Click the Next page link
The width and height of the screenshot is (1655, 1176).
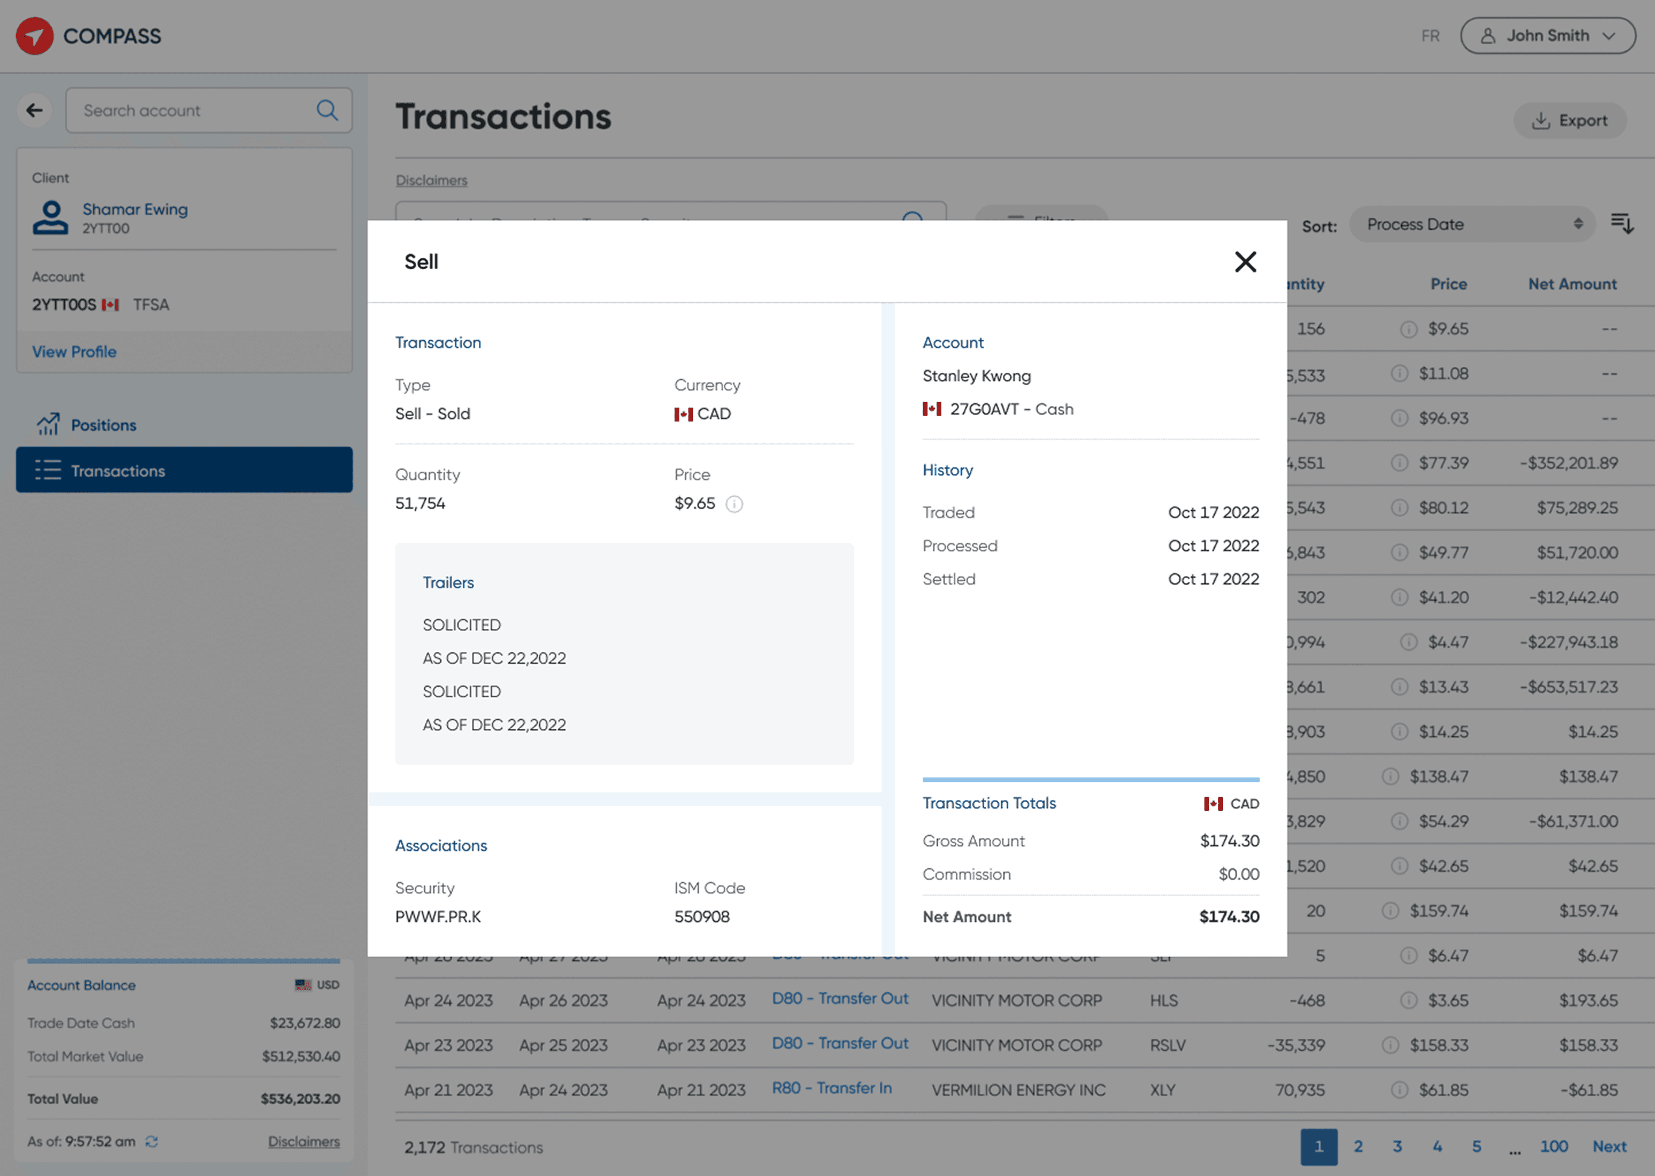pyautogui.click(x=1610, y=1146)
